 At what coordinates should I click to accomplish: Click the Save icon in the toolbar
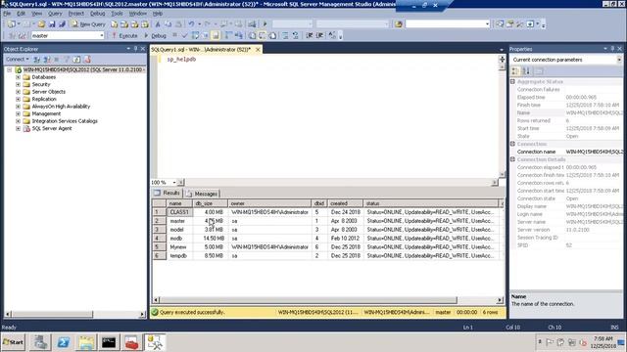pyautogui.click(x=52, y=24)
